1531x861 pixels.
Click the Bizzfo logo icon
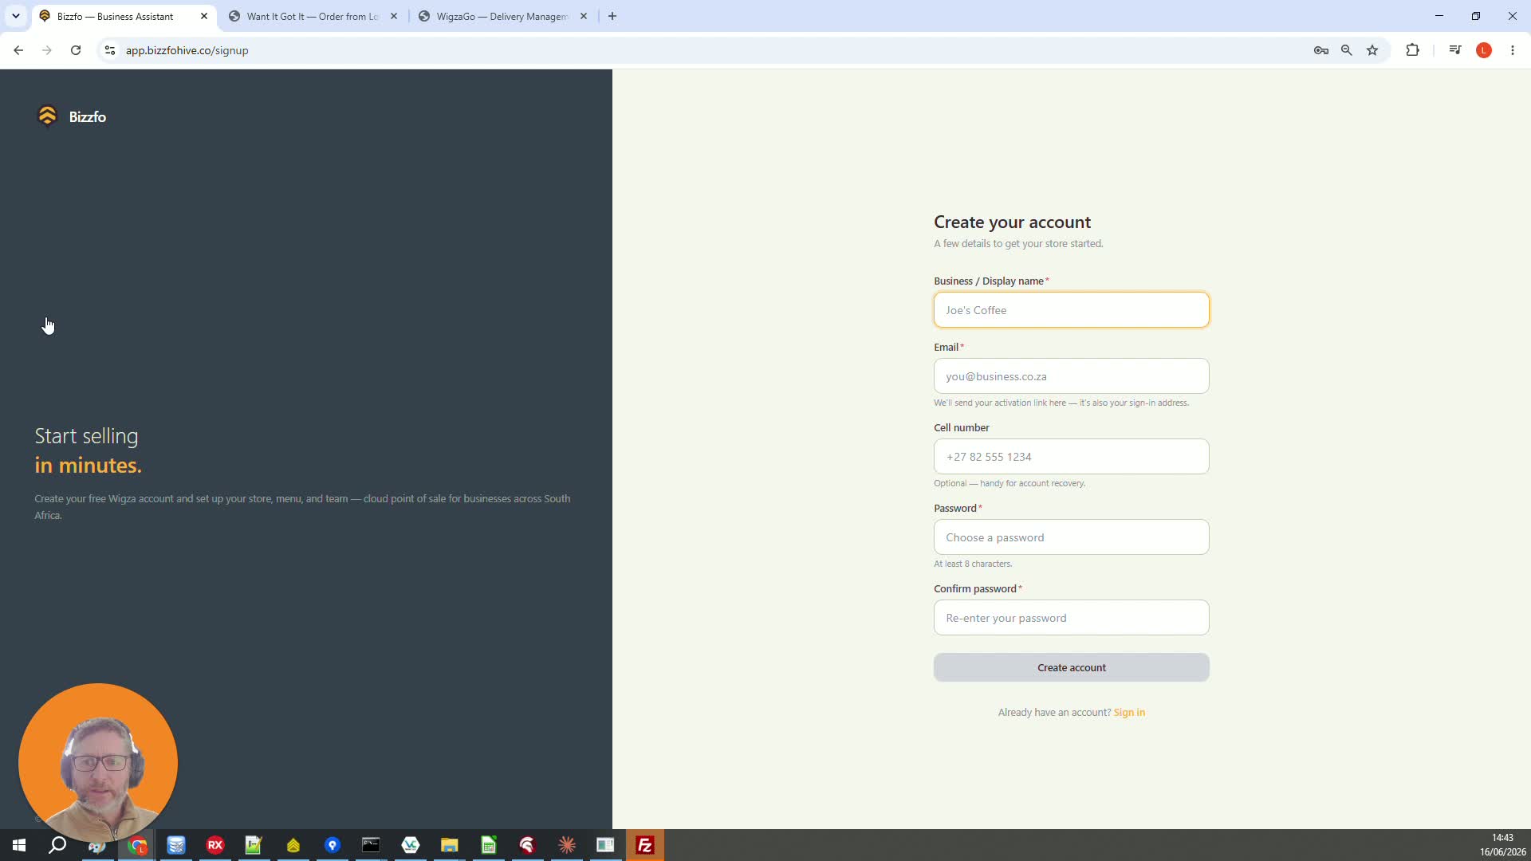click(47, 116)
